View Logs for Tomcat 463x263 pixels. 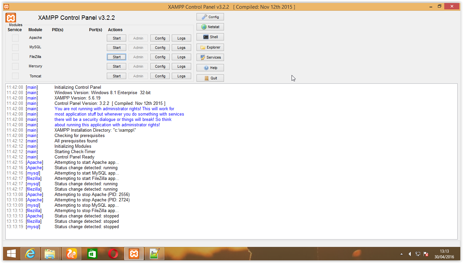[x=181, y=76]
